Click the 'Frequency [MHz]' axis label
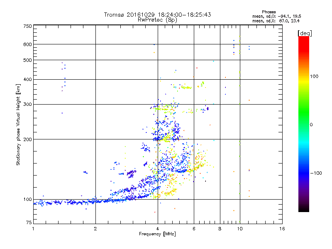Viewport: 332px width, 249px height. tap(157, 234)
